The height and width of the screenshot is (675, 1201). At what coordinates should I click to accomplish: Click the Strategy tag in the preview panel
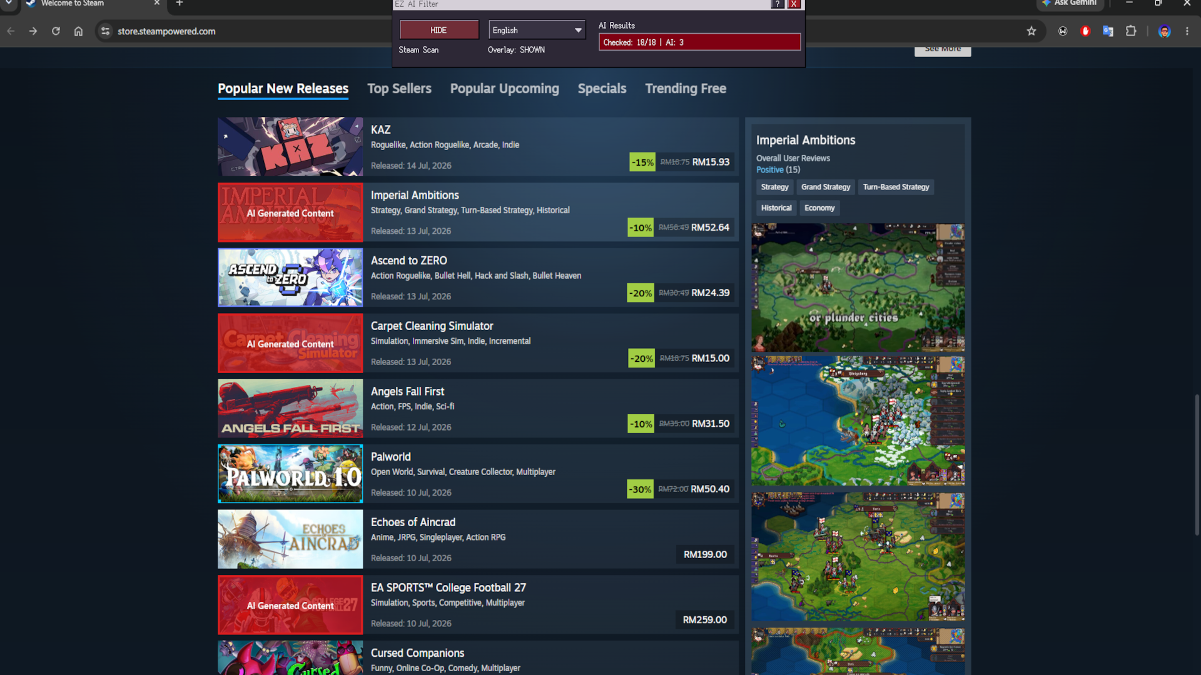click(774, 187)
